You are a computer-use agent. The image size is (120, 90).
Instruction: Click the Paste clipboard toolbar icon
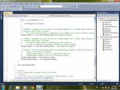coord(23,6)
